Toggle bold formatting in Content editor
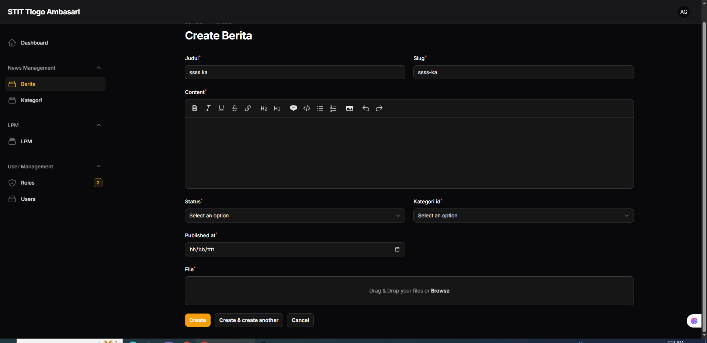Image resolution: width=707 pixels, height=343 pixels. click(194, 108)
